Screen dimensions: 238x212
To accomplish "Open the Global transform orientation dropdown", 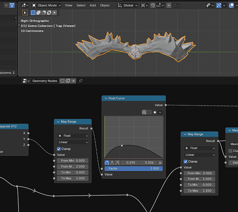I will coord(127,6).
